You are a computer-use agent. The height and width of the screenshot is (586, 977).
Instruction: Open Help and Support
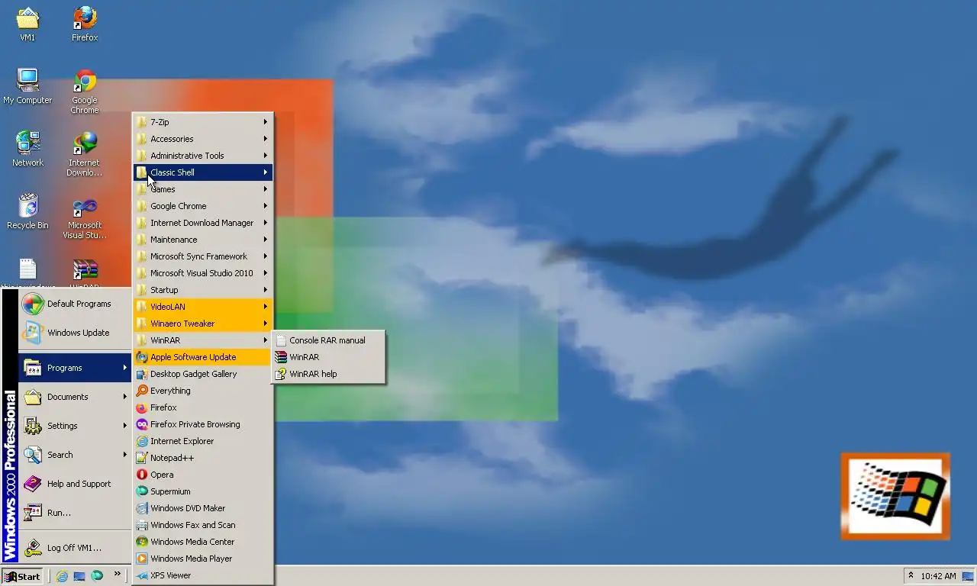click(x=75, y=484)
